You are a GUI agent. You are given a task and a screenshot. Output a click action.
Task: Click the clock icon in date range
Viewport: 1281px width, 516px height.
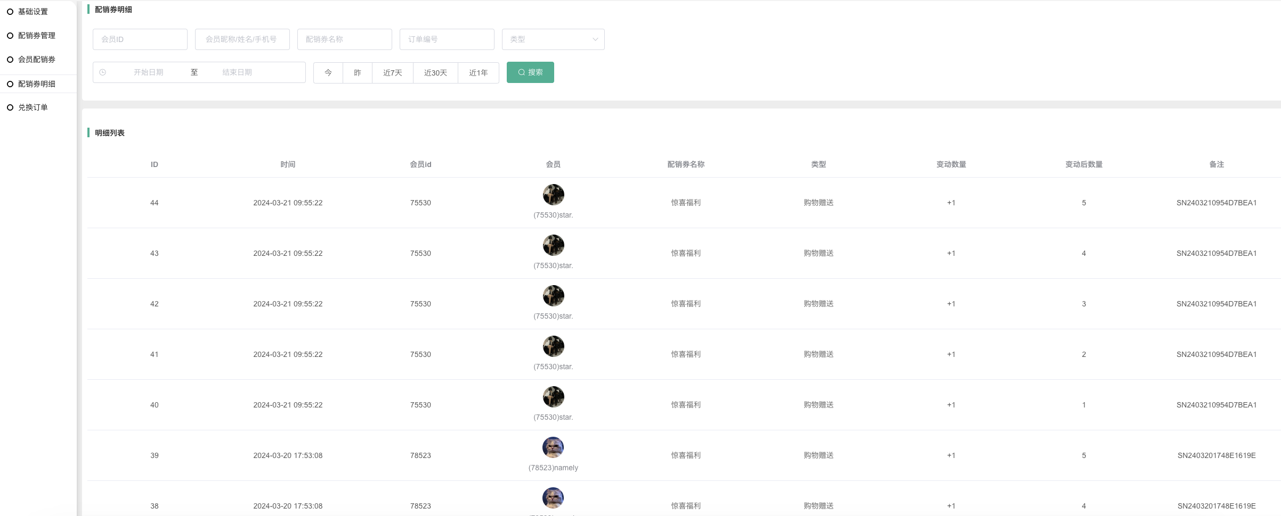point(103,72)
